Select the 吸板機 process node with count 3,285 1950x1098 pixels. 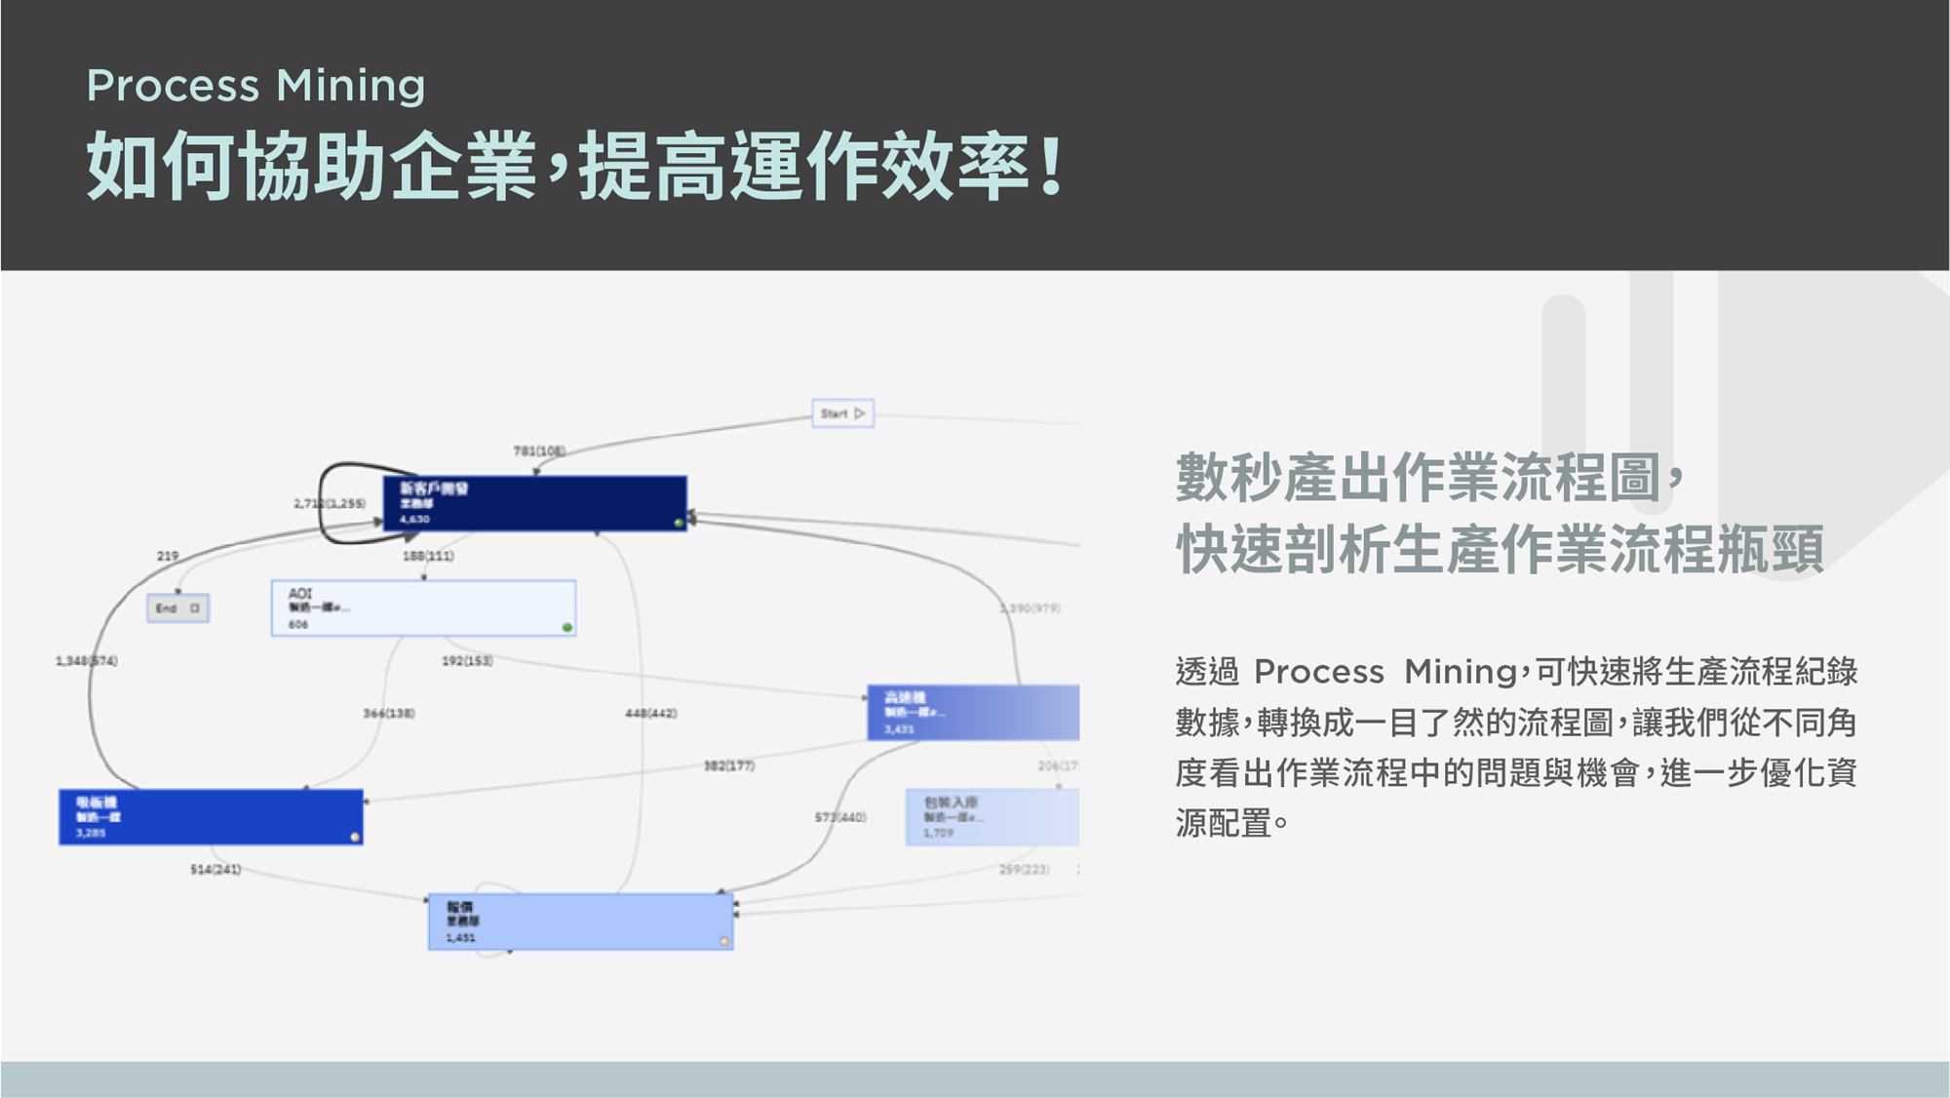point(211,817)
